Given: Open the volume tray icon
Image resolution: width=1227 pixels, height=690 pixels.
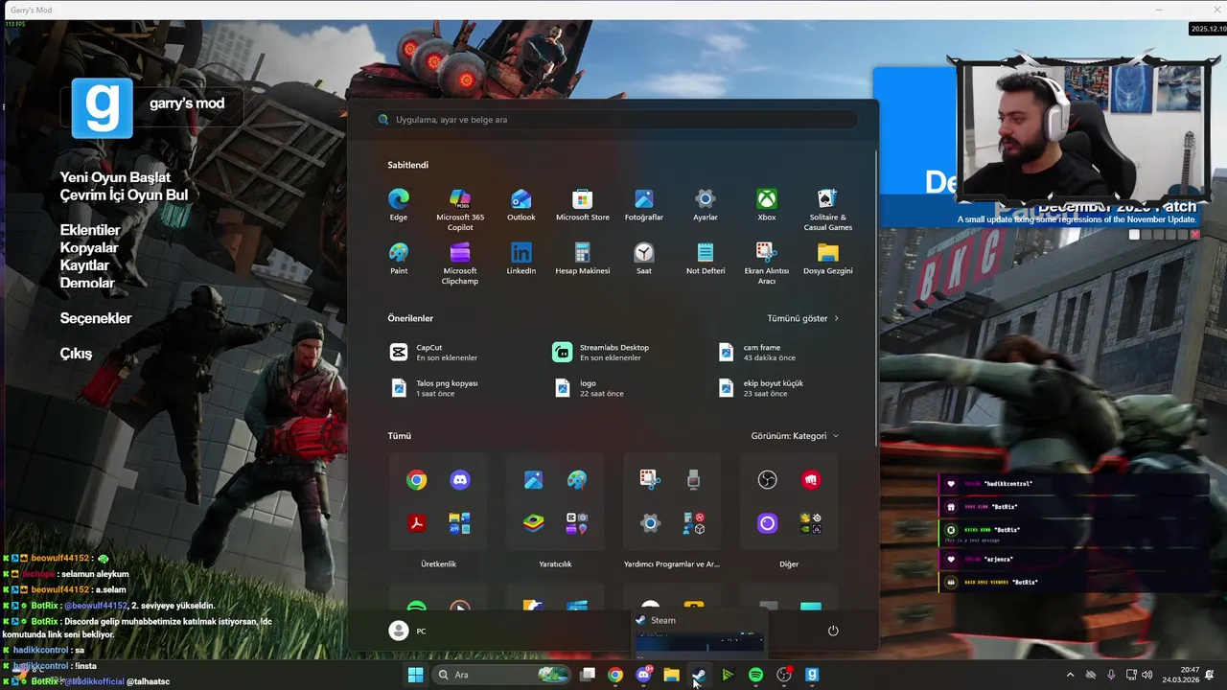Looking at the screenshot, I should coord(1147,675).
